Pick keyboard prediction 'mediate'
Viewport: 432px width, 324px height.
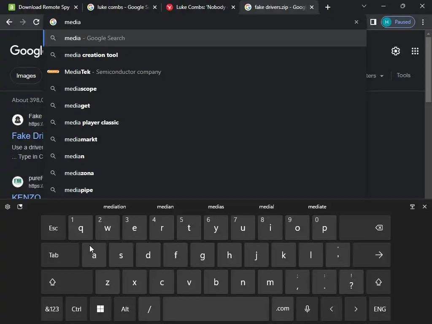pos(317,207)
